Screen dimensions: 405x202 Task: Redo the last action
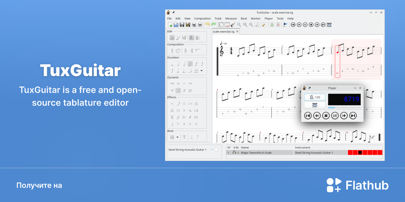tap(213, 25)
